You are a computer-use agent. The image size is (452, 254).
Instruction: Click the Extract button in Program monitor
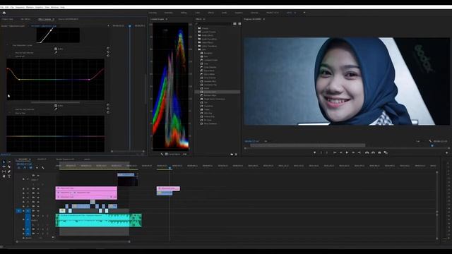373,152
